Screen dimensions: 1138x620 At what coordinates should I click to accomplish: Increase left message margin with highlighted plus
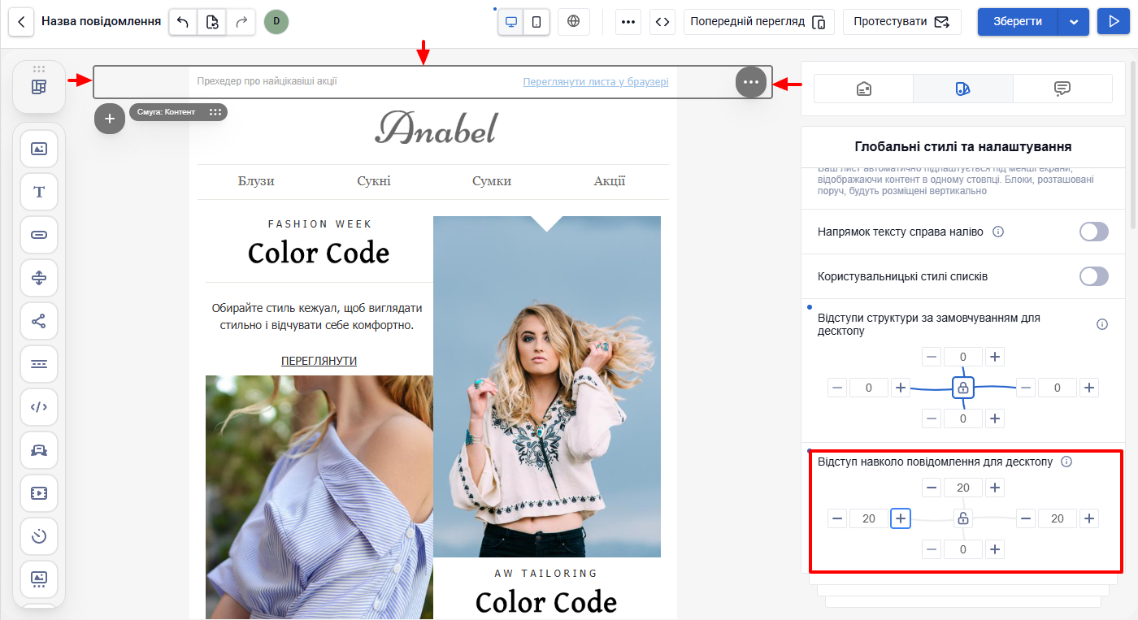coord(901,518)
